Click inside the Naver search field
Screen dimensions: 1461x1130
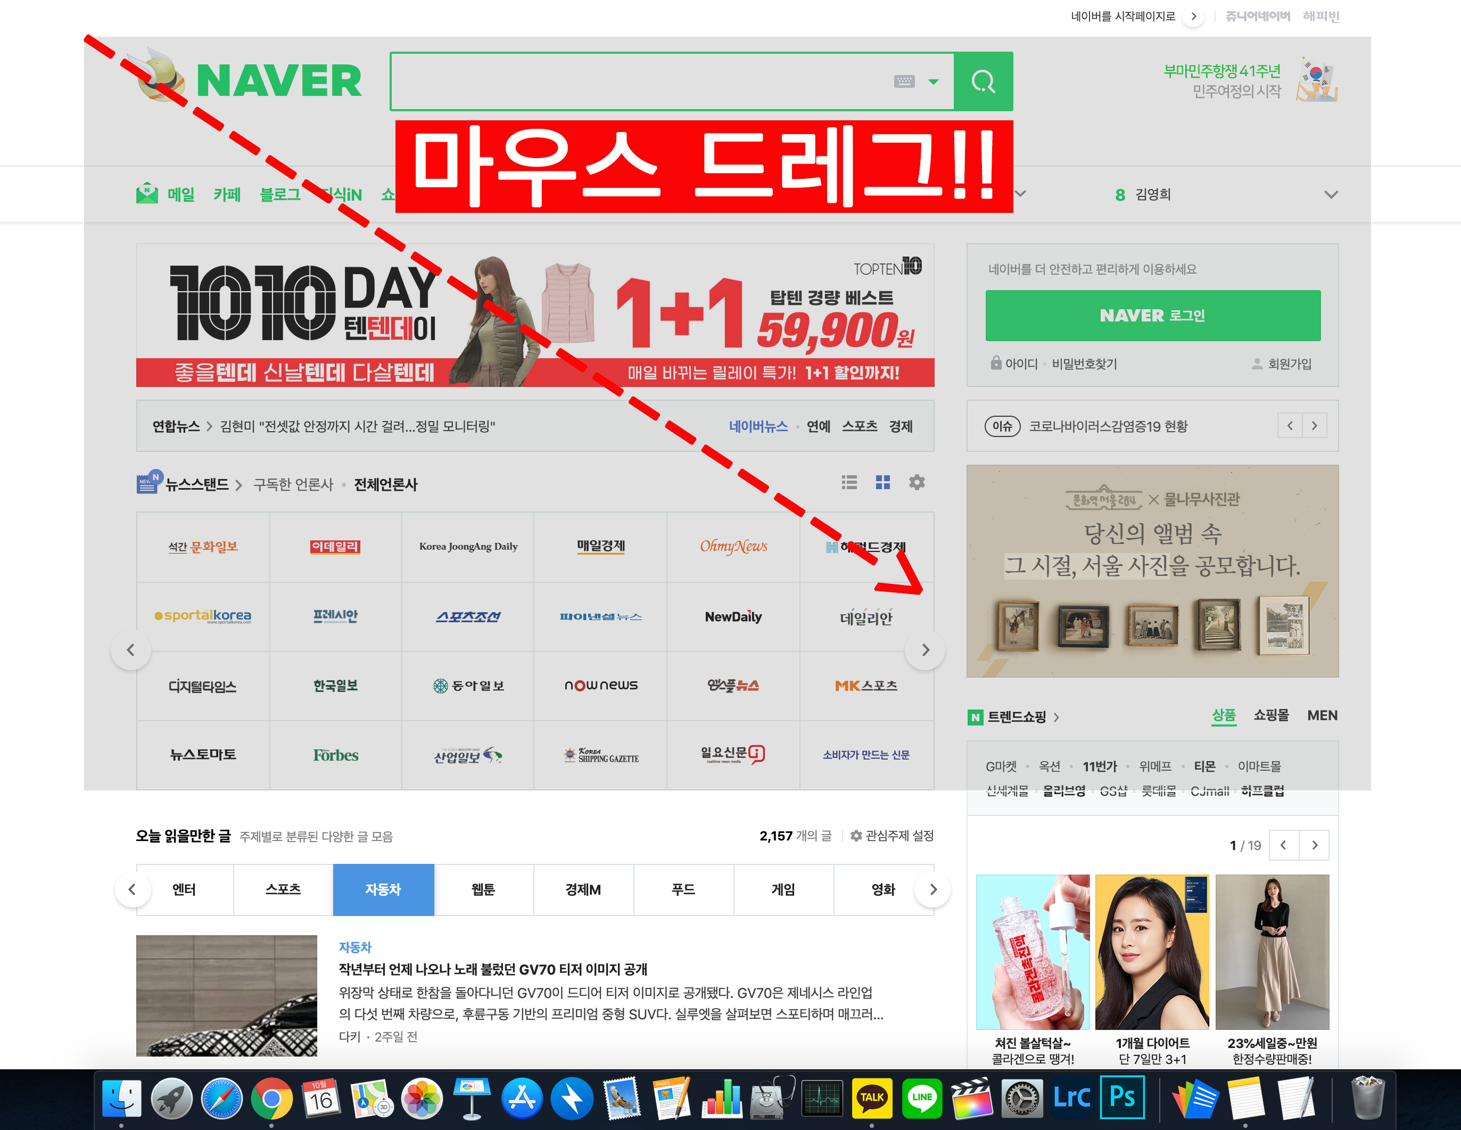(635, 81)
